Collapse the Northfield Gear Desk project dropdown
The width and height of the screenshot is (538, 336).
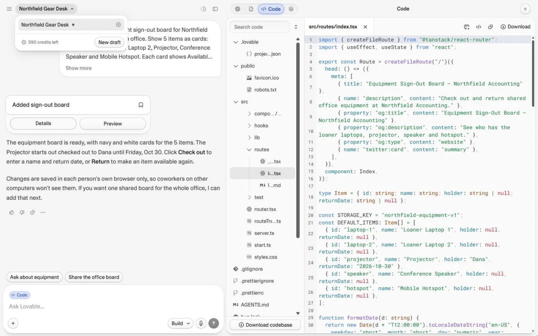[x=46, y=9]
